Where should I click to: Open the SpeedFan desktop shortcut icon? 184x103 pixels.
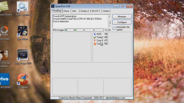click(22, 31)
